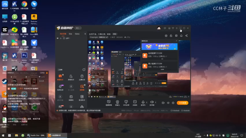246x138 pixels.
Task: Select the 全屏1 source row
Action: (x=71, y=38)
